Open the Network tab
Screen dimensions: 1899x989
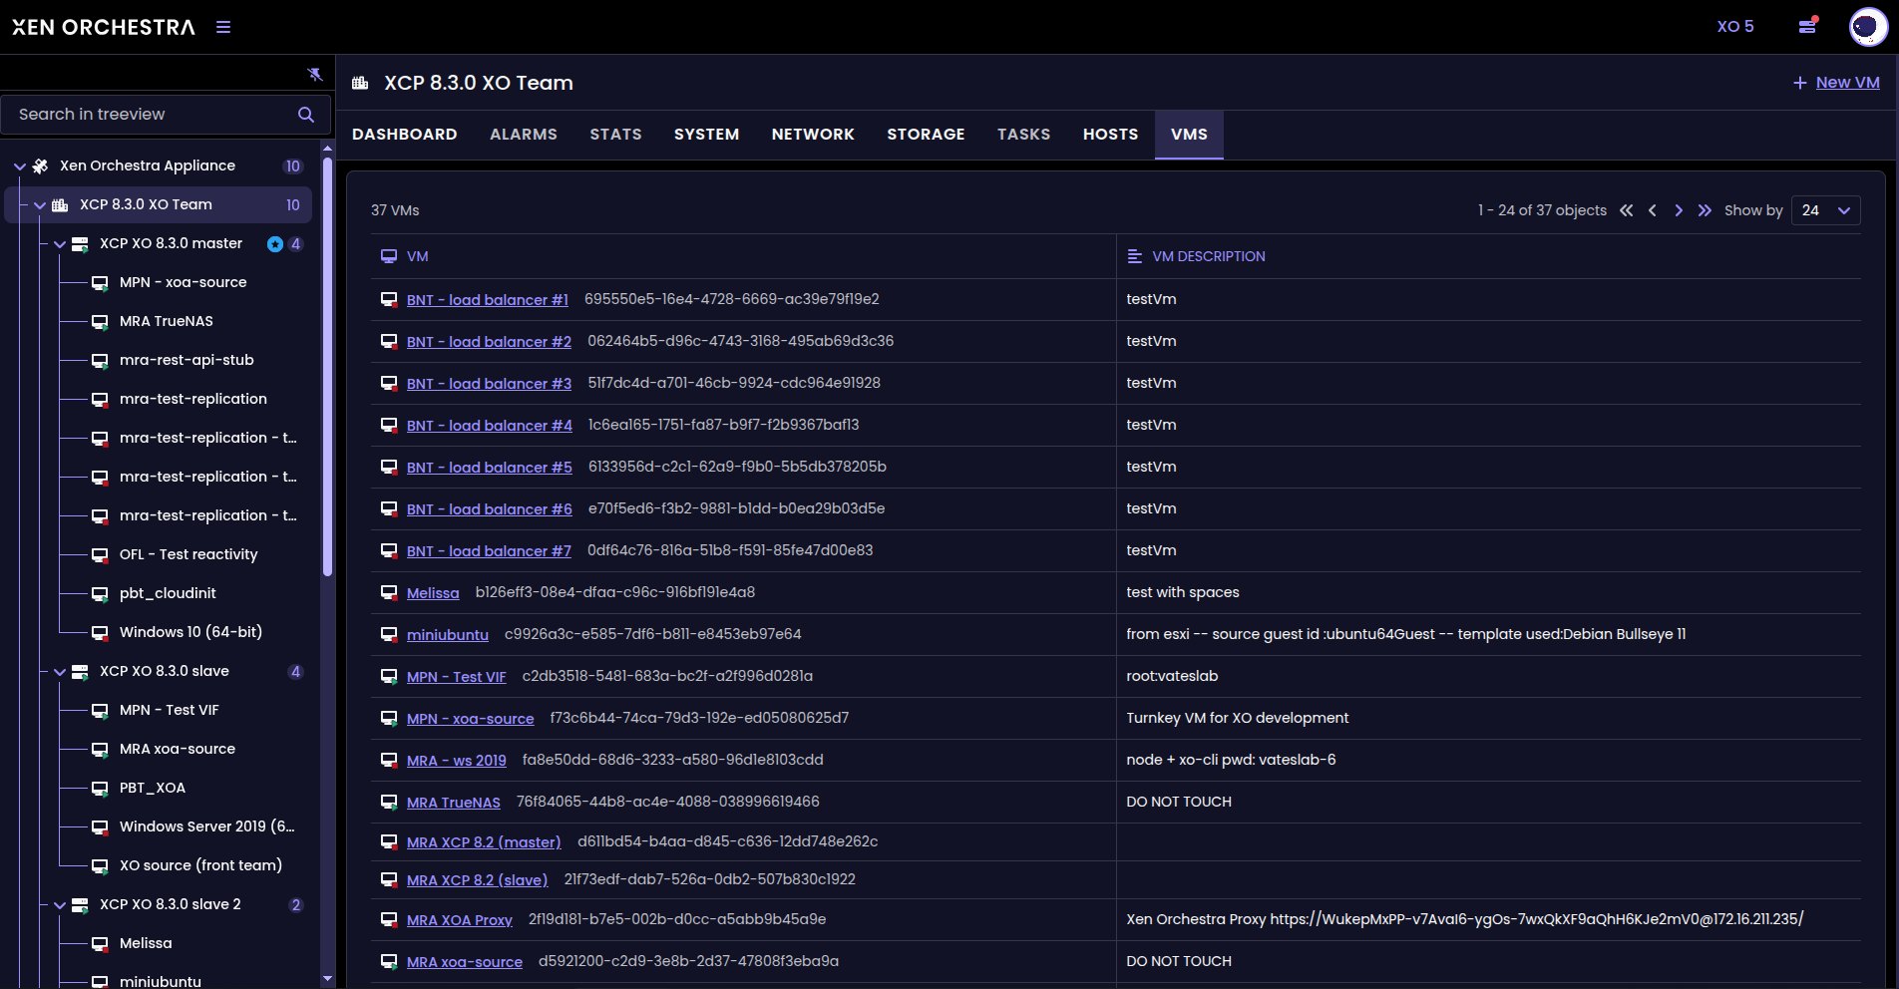pyautogui.click(x=813, y=135)
